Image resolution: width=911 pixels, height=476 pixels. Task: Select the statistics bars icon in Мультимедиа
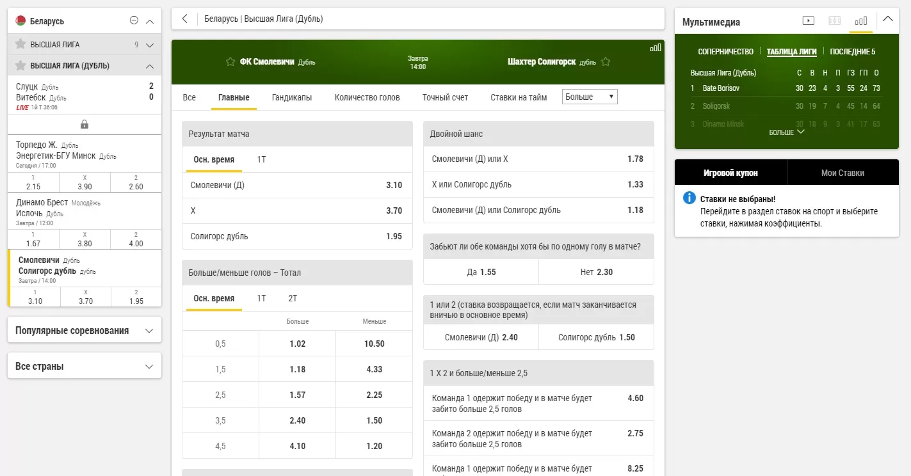click(861, 20)
